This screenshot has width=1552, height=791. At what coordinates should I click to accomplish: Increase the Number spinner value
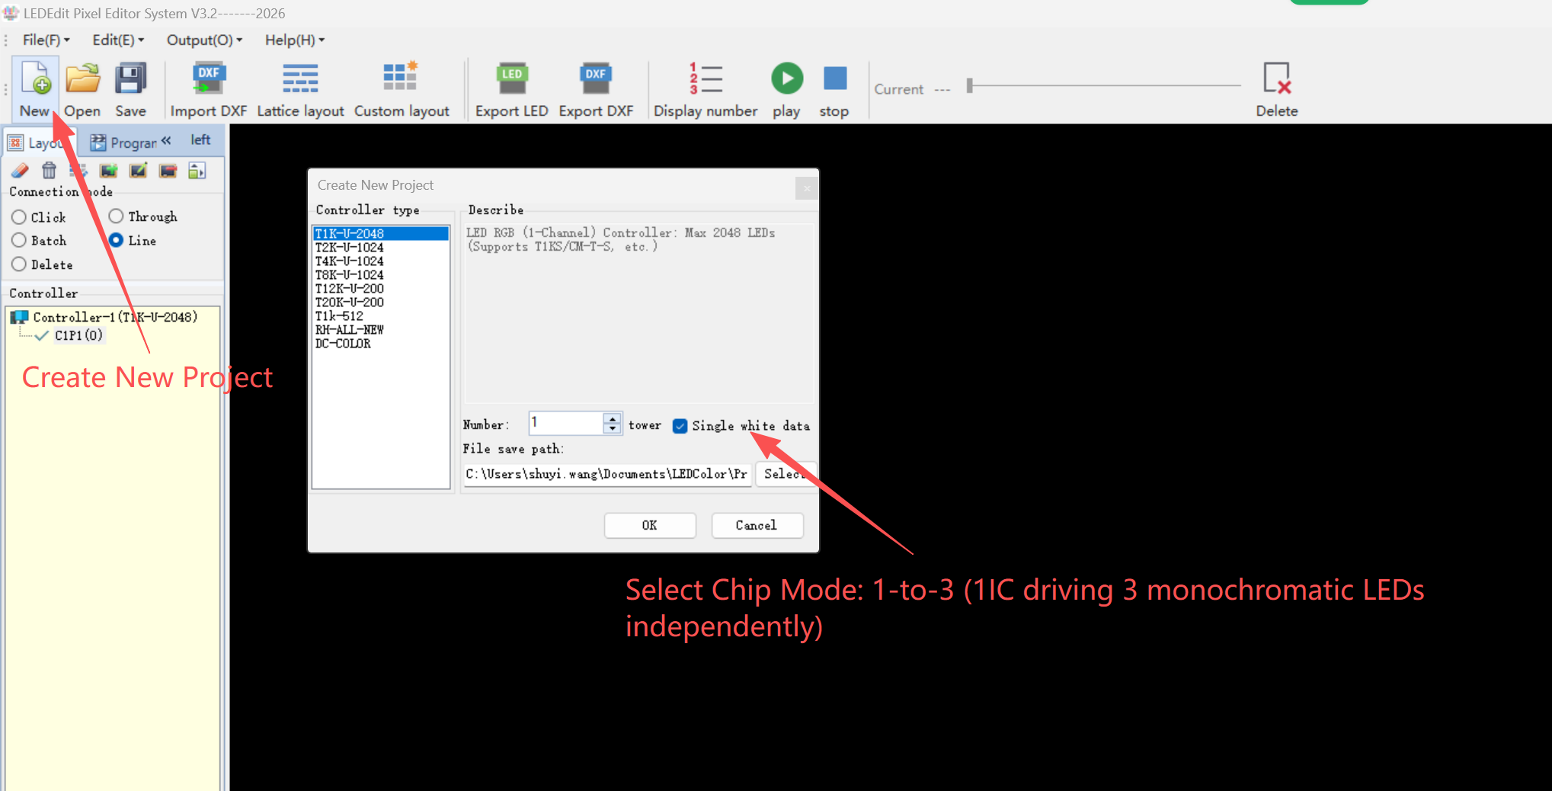613,418
